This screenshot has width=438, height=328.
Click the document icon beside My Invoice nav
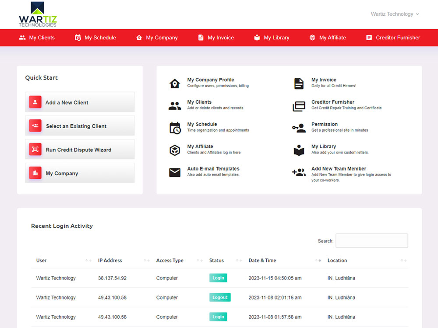pyautogui.click(x=201, y=38)
